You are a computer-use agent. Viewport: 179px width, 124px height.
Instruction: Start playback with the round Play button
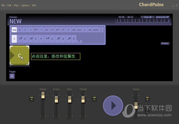[113, 105]
